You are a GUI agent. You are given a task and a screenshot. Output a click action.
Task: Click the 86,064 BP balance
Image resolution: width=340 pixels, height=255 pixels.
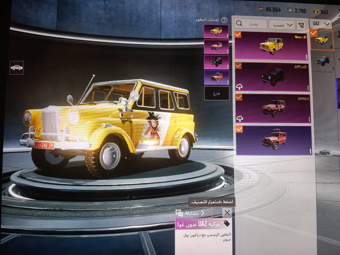pyautogui.click(x=273, y=10)
